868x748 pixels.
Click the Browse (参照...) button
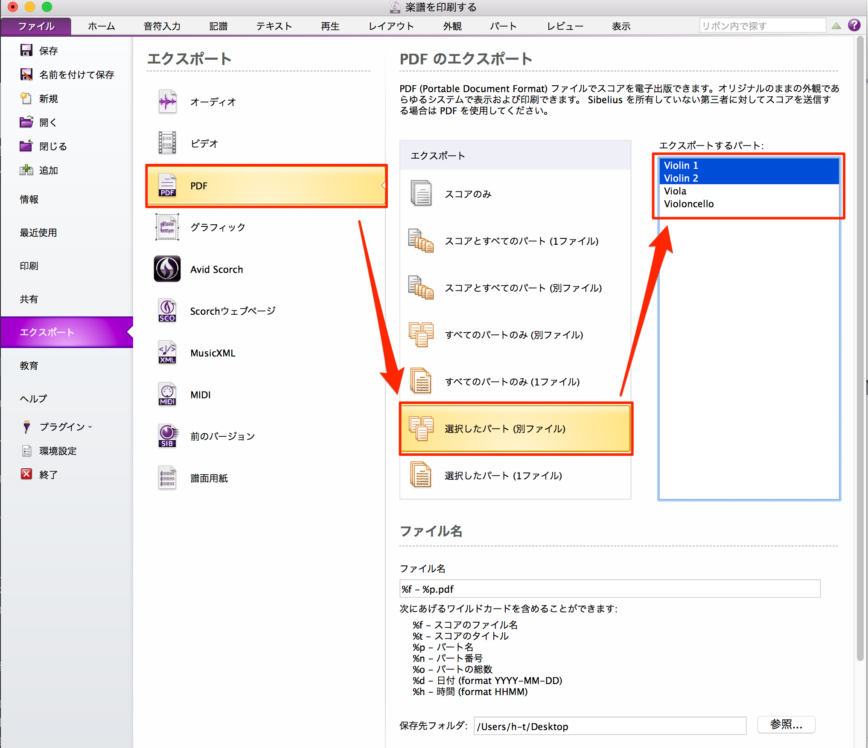click(x=786, y=724)
